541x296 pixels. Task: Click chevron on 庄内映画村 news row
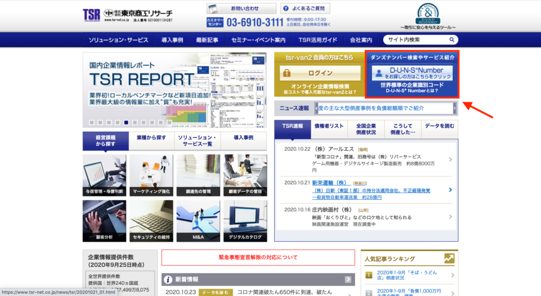[450, 216]
